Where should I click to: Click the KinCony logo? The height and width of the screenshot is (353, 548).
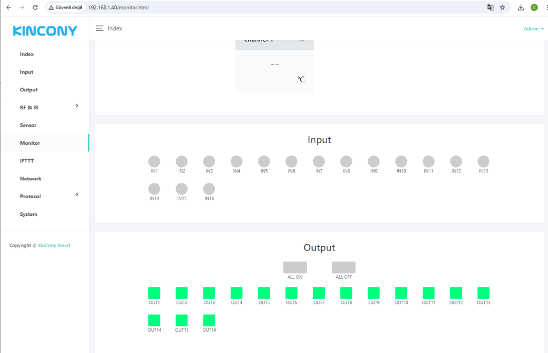pyautogui.click(x=45, y=31)
